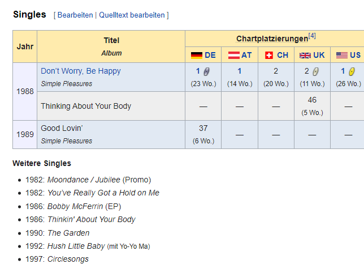Image resolution: width=364 pixels, height=268 pixels.
Task: Click the number 1 position in DE column
Action: tap(198, 71)
